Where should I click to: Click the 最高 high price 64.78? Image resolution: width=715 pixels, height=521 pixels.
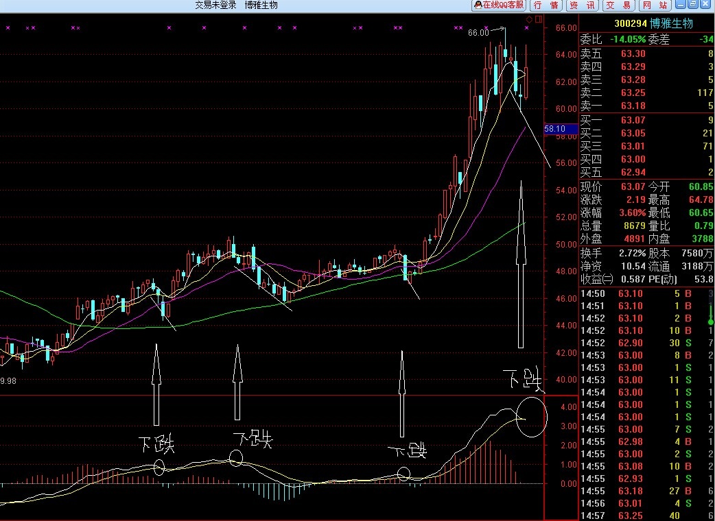tap(701, 199)
